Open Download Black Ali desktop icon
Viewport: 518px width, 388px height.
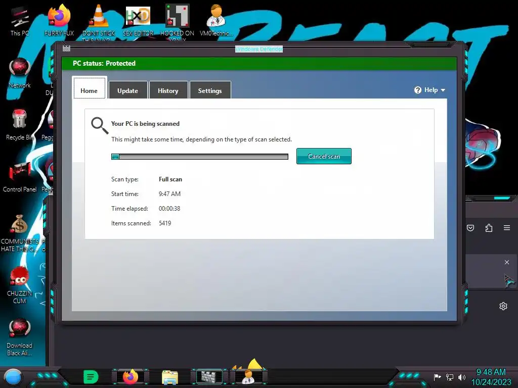tap(20, 337)
